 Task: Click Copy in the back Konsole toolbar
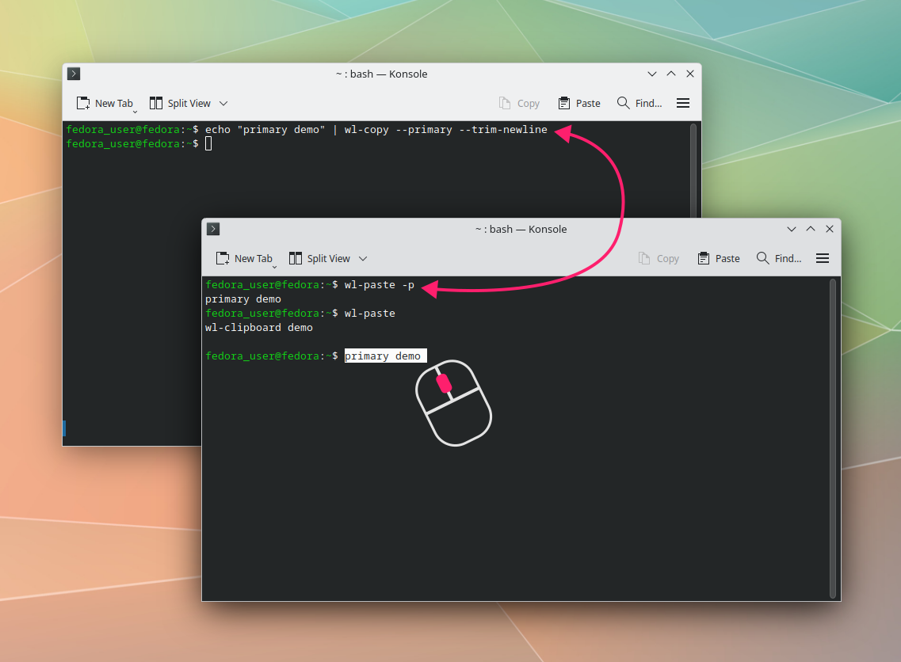520,104
